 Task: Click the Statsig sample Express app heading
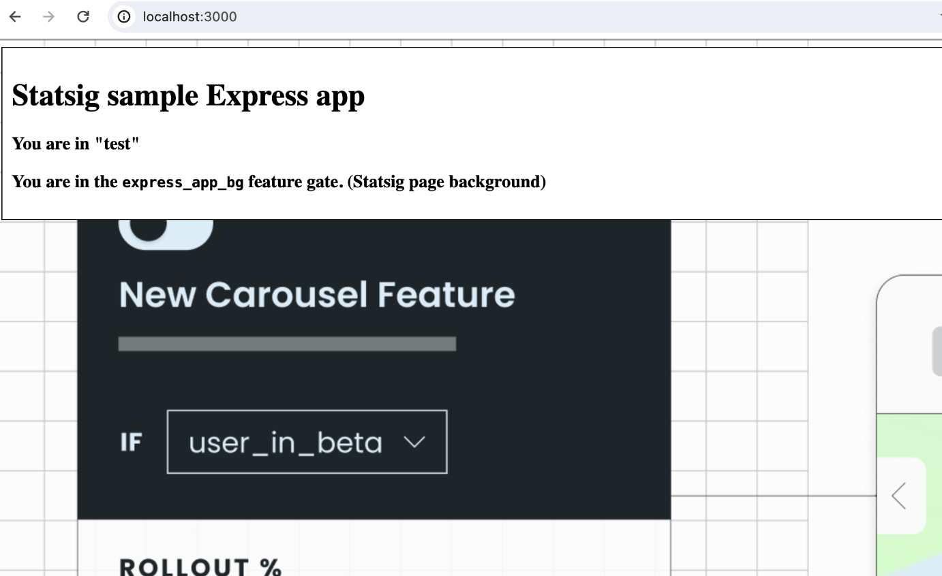point(188,95)
